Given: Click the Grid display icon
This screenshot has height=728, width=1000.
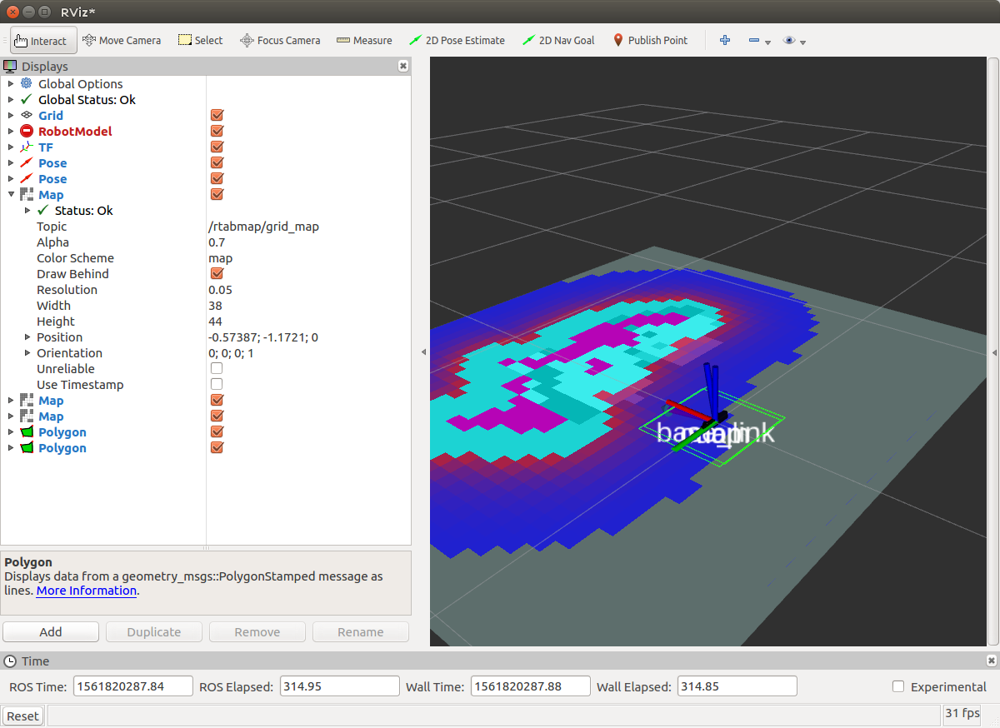Looking at the screenshot, I should pos(26,115).
